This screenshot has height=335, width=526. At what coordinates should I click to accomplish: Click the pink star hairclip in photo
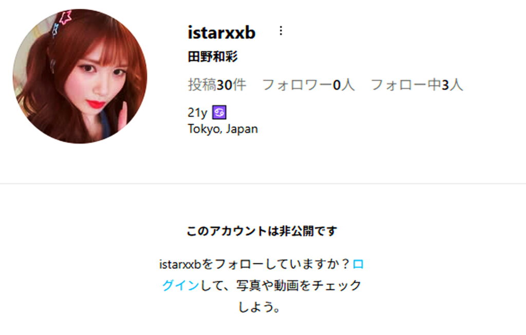66,17
